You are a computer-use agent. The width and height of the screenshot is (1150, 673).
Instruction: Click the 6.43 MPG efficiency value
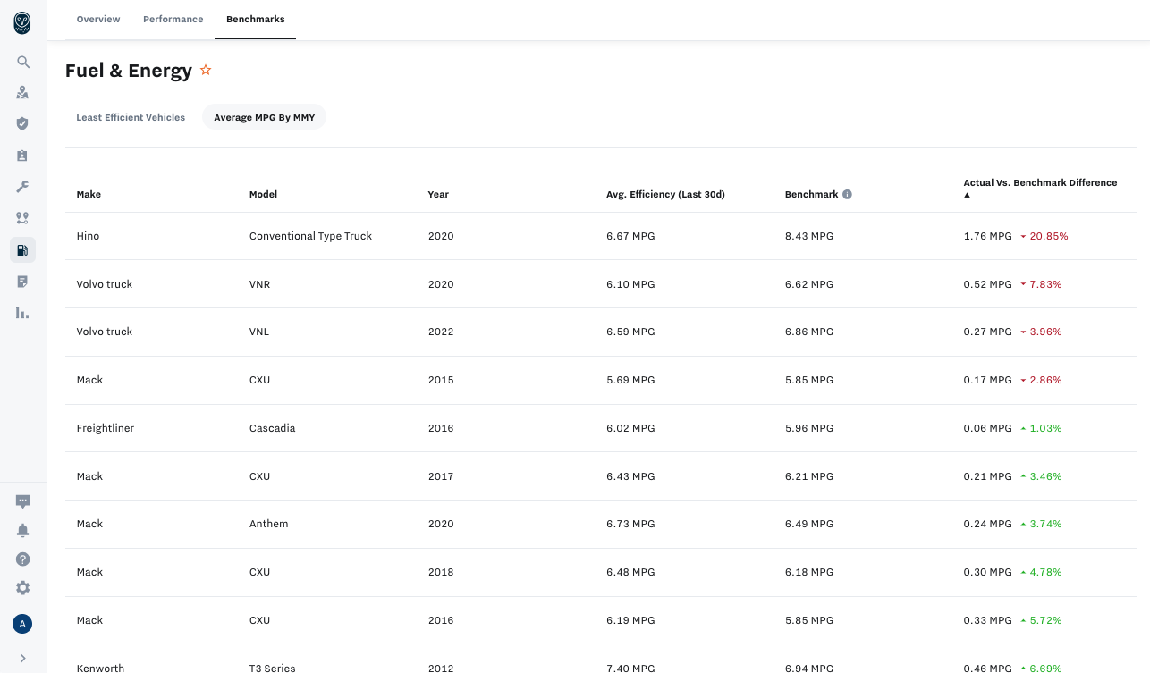pyautogui.click(x=630, y=476)
